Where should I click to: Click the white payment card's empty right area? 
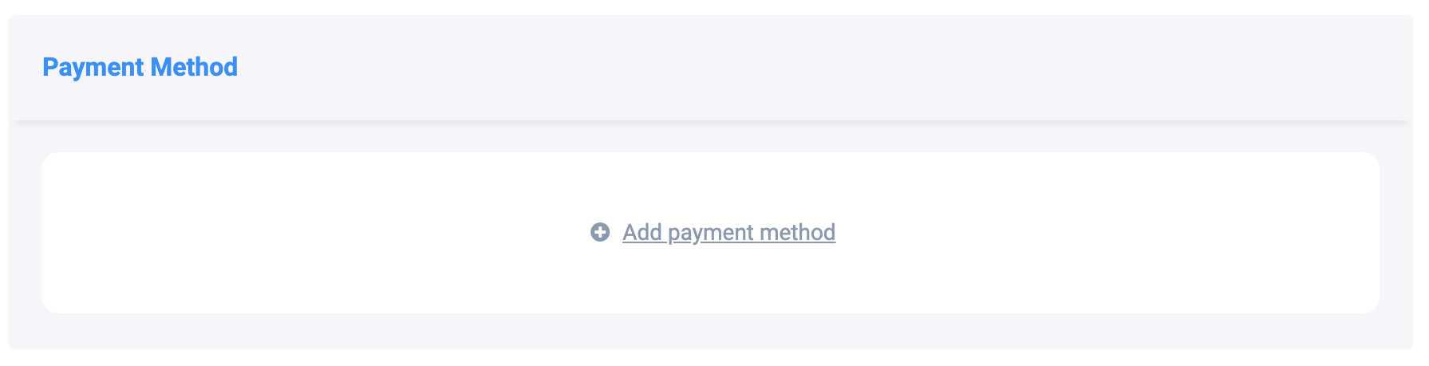coord(1157,232)
